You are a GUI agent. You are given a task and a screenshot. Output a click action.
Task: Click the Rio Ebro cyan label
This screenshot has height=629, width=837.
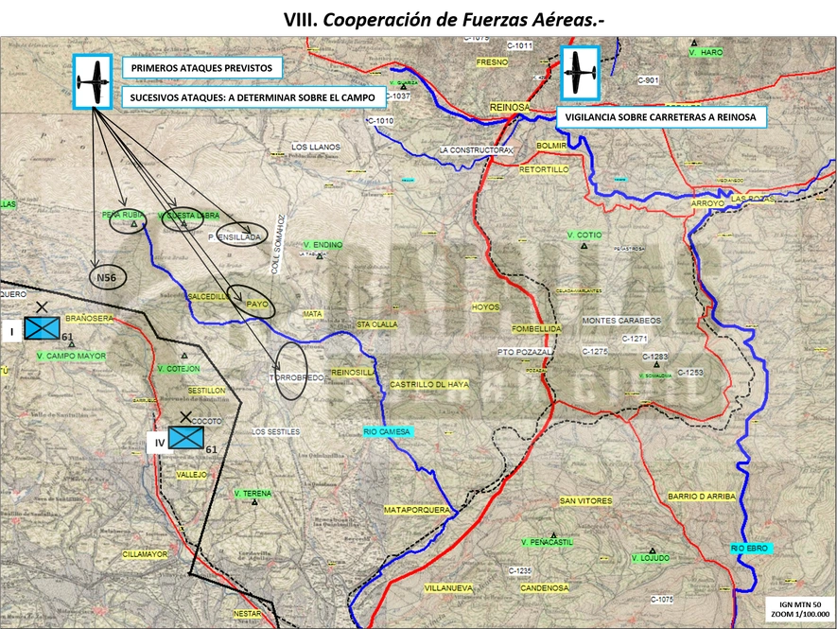pyautogui.click(x=749, y=549)
